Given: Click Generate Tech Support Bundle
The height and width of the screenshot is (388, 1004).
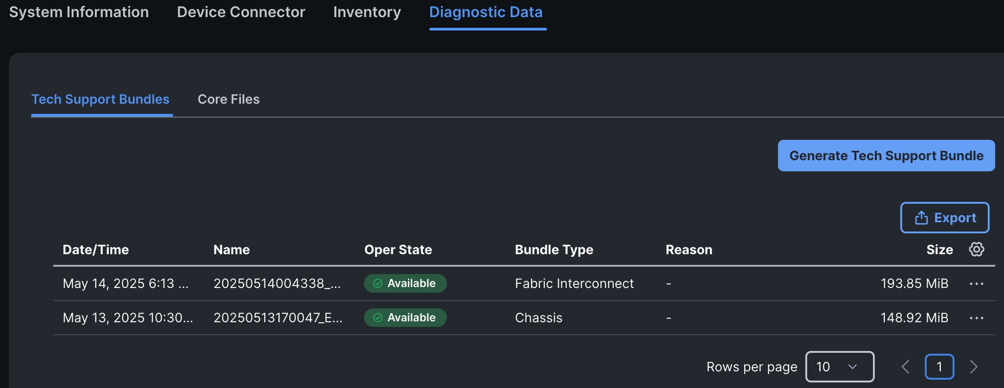Looking at the screenshot, I should [886, 155].
